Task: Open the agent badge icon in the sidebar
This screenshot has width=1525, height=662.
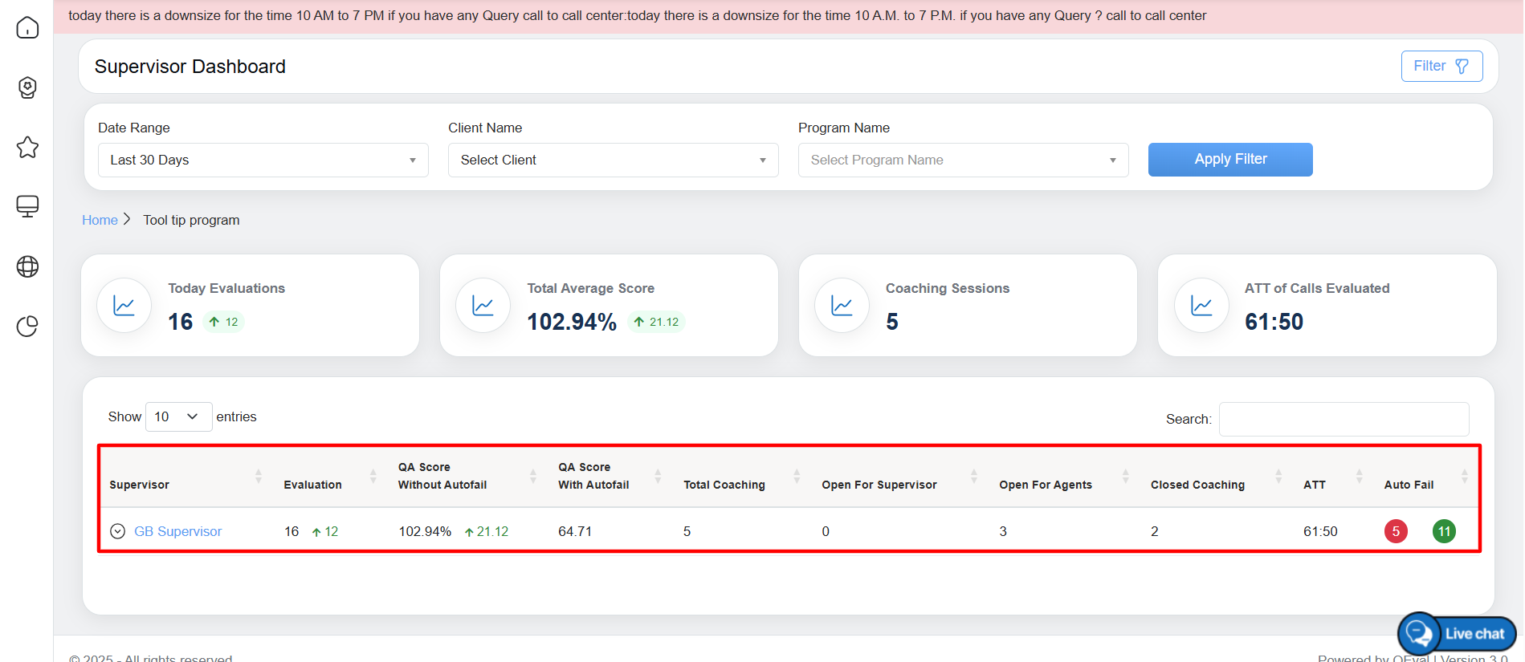Action: [27, 87]
